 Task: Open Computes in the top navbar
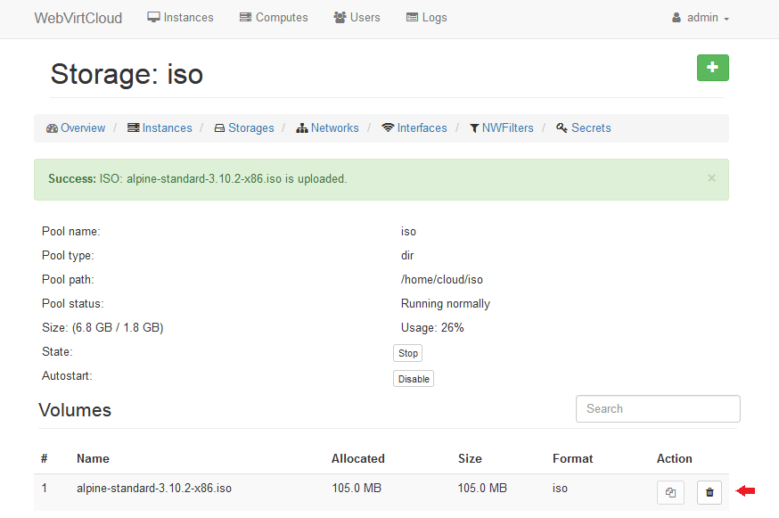(x=274, y=18)
